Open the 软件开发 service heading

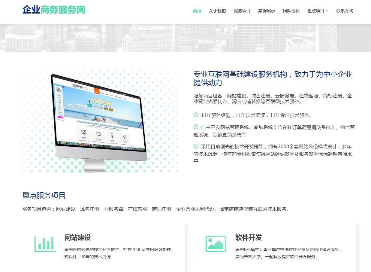pyautogui.click(x=249, y=238)
